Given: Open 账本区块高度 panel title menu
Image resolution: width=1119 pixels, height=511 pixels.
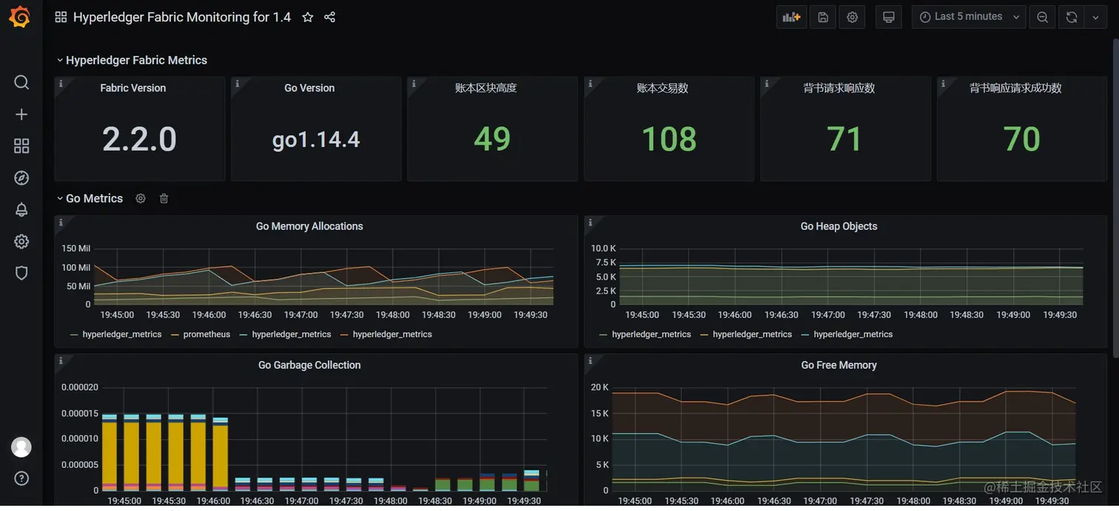Looking at the screenshot, I should (485, 87).
